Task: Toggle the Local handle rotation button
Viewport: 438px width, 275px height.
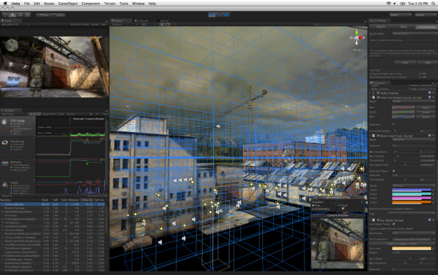Action: (x=58, y=15)
